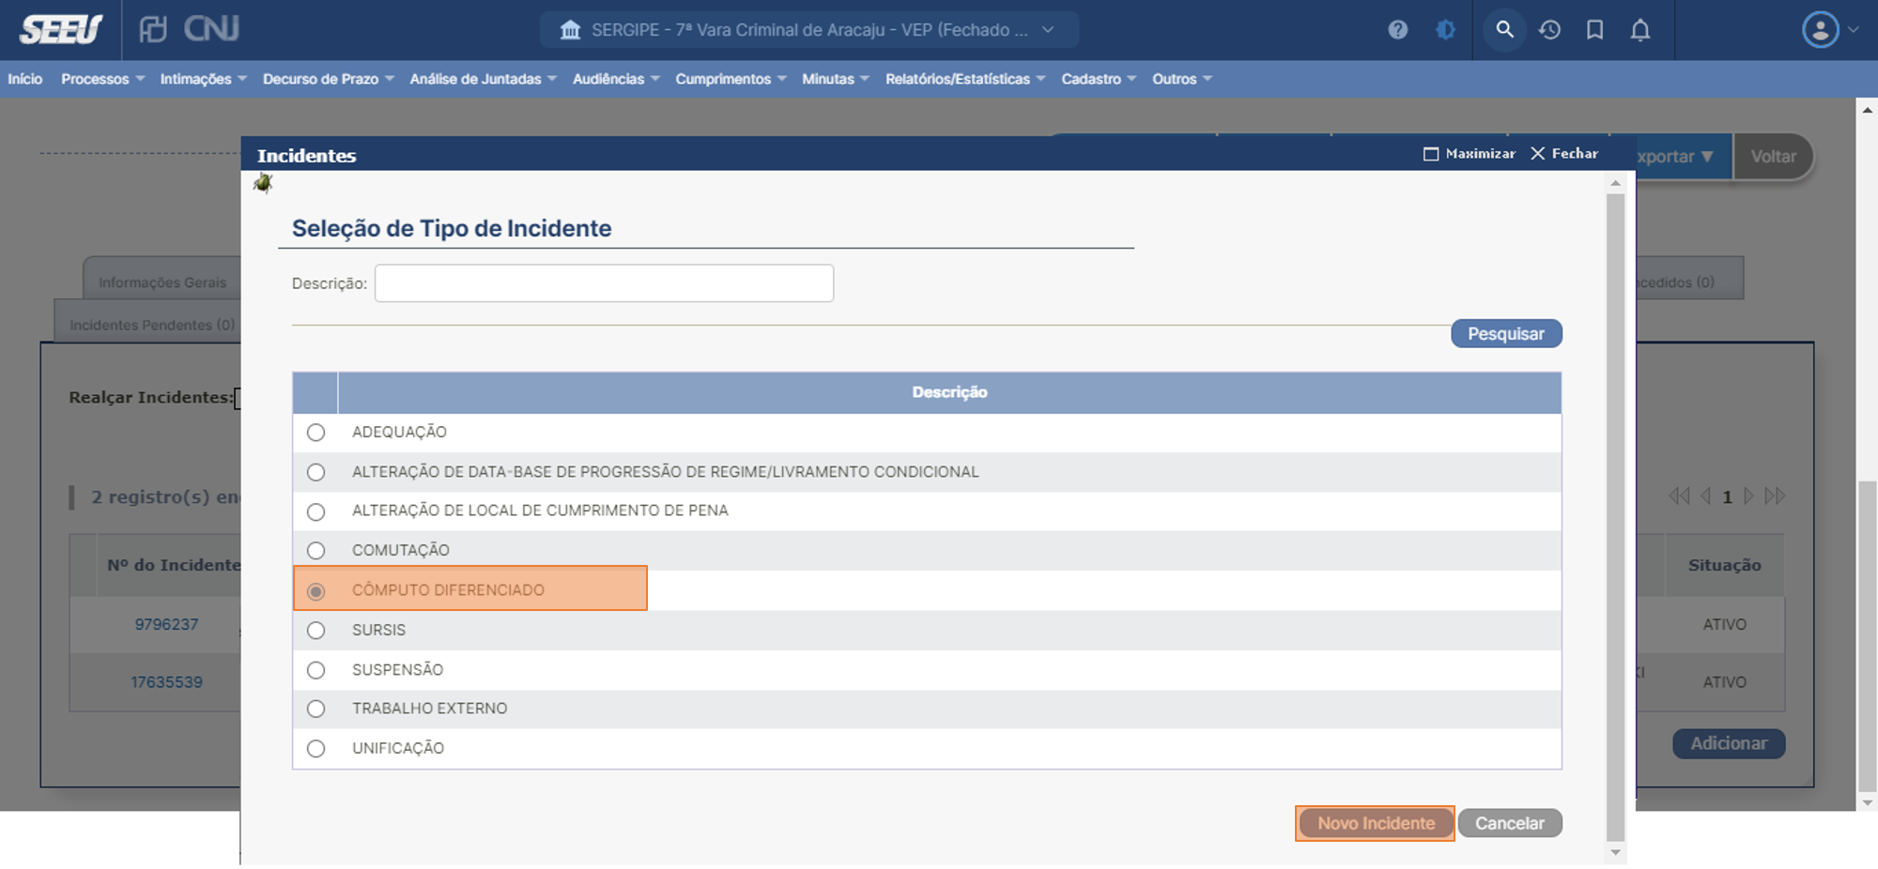Click the dialog scrollbar down arrow
This screenshot has height=869, width=1878.
[x=1615, y=852]
